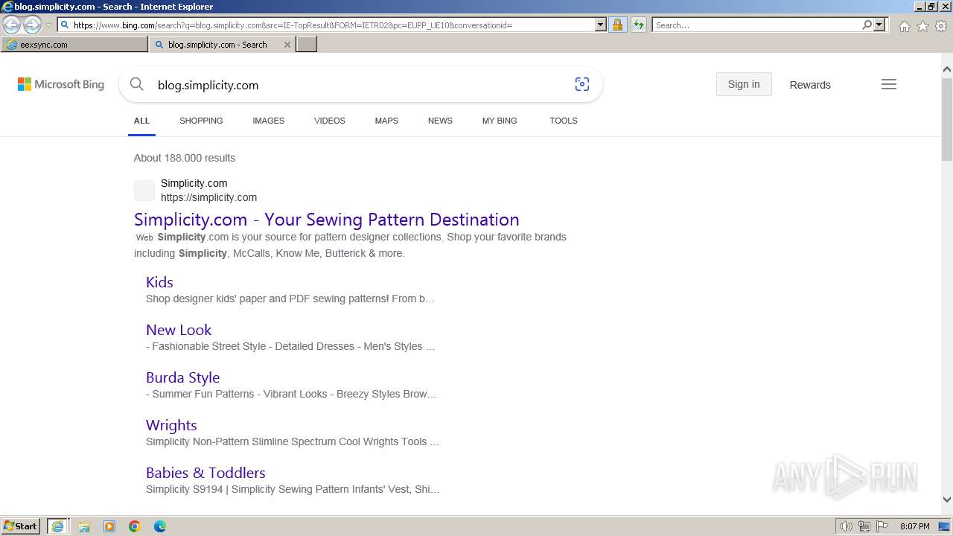Open Simplicity.com - Your Sewing Pattern Destination
The width and height of the screenshot is (953, 536).
pos(327,220)
